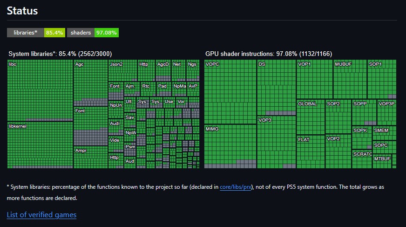Select the GLOBAL shader block

311,117
